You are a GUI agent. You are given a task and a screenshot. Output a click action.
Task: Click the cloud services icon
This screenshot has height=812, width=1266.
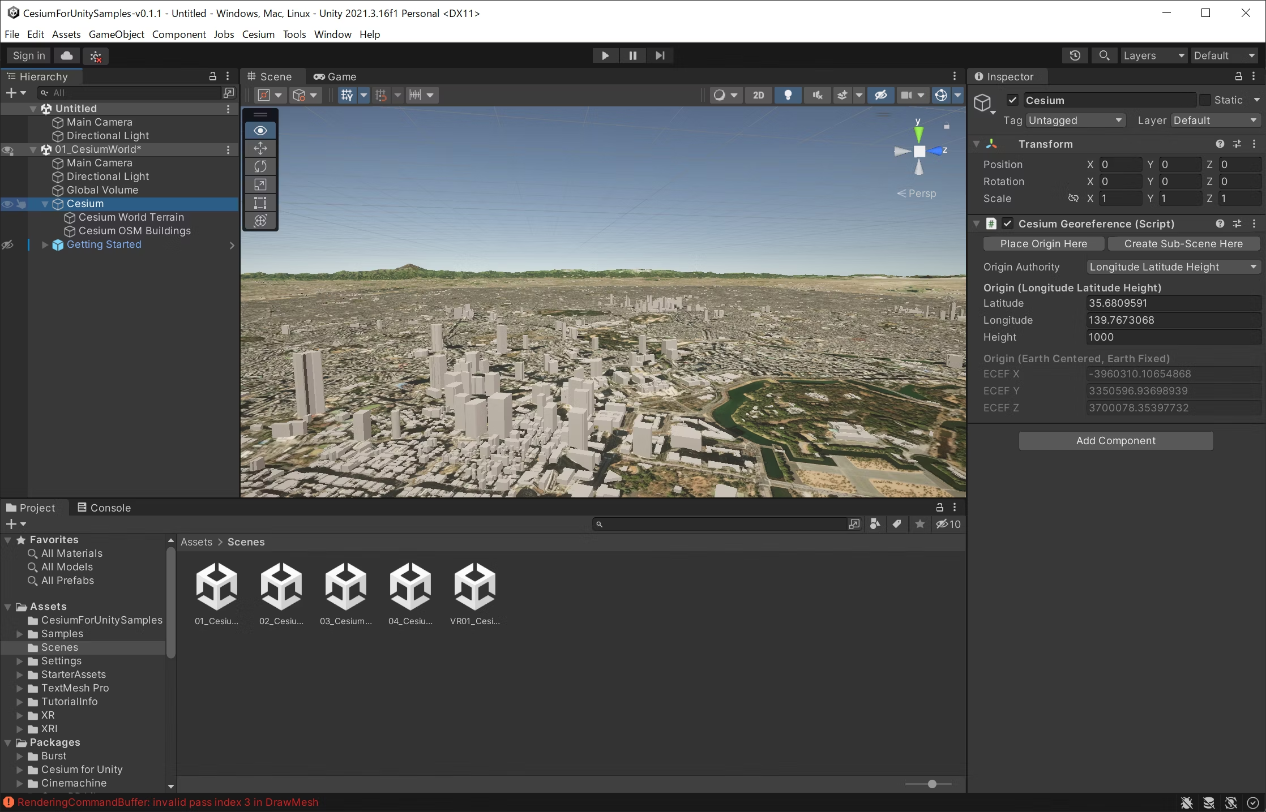tap(67, 55)
